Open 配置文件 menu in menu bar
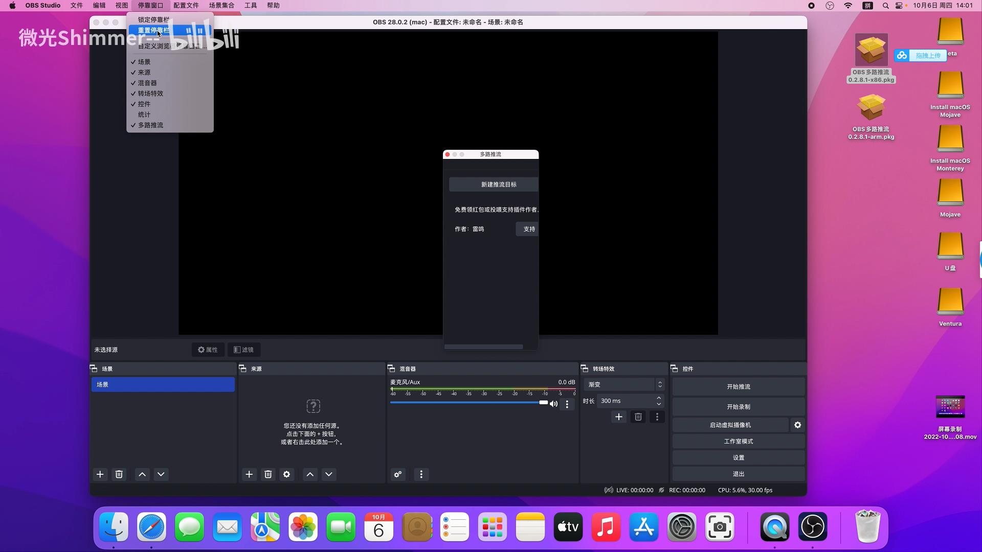Screen dimensions: 982x552 (x=186, y=6)
